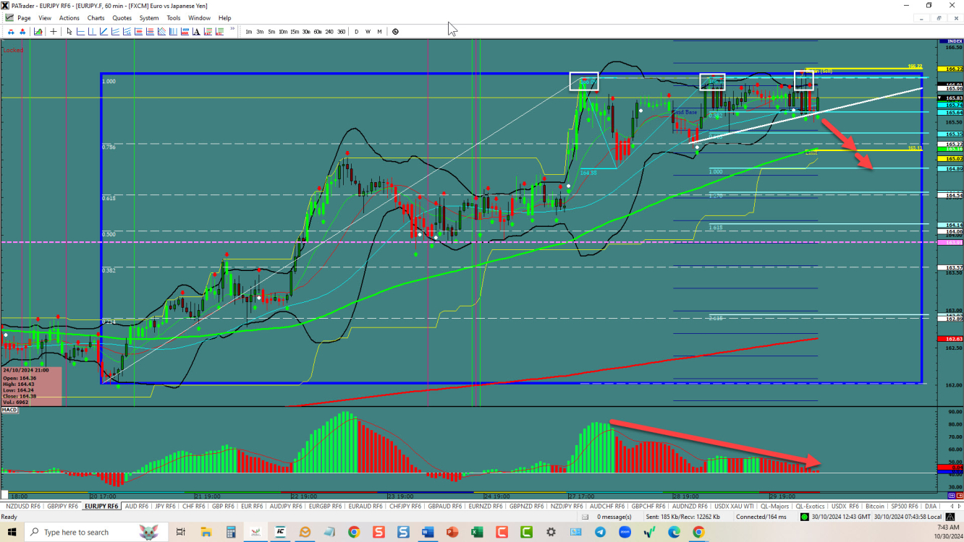Open the Help menu
Screen dimensions: 964x542
pos(225,17)
